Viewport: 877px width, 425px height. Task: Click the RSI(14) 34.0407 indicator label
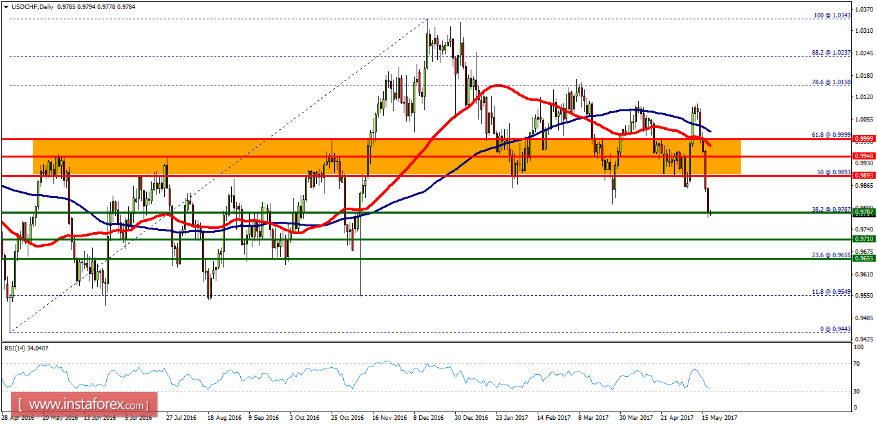click(x=26, y=348)
